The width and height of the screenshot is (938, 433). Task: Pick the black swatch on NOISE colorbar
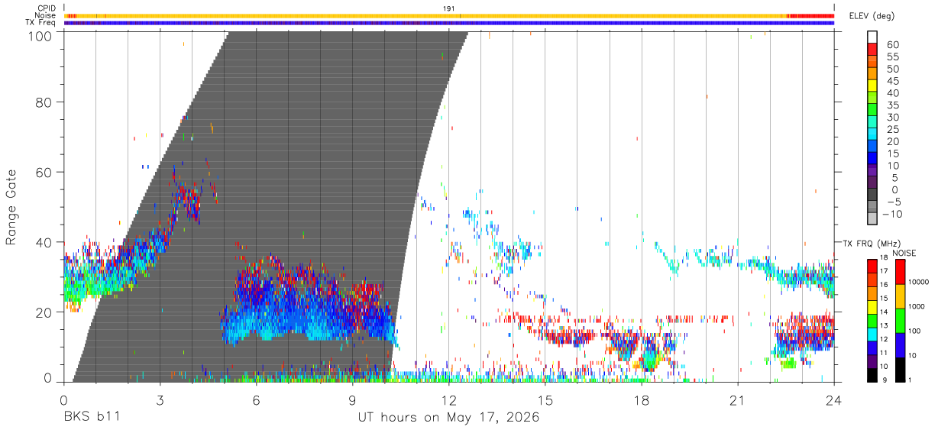(x=900, y=370)
